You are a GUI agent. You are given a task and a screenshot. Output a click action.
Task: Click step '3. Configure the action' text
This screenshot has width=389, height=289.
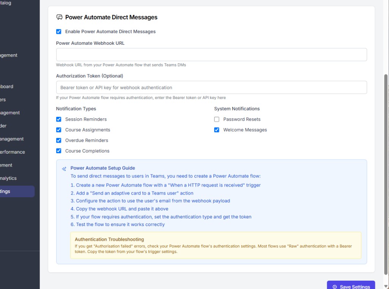click(150, 201)
